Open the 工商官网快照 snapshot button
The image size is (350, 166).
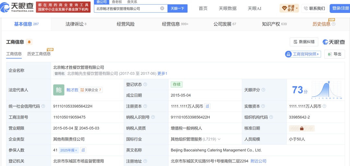pos(303,54)
